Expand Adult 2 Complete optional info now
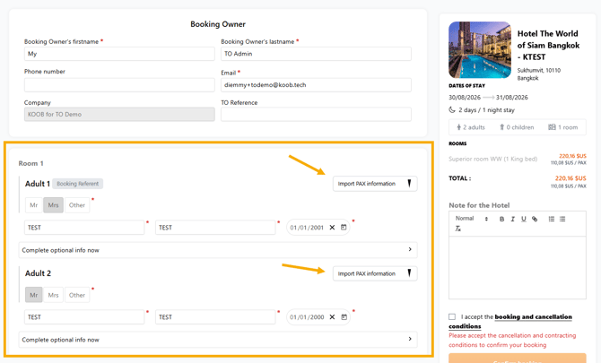The image size is (601, 363). tap(218, 340)
